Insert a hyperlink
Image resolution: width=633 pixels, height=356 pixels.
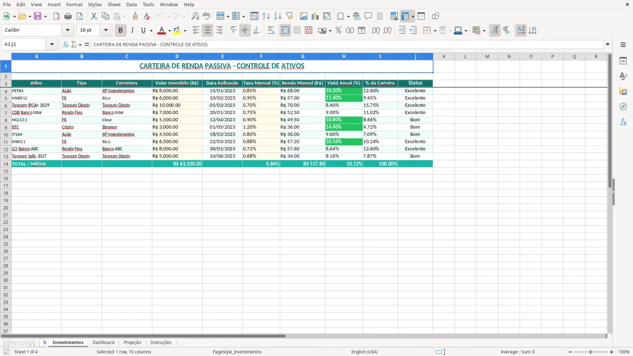click(x=357, y=16)
